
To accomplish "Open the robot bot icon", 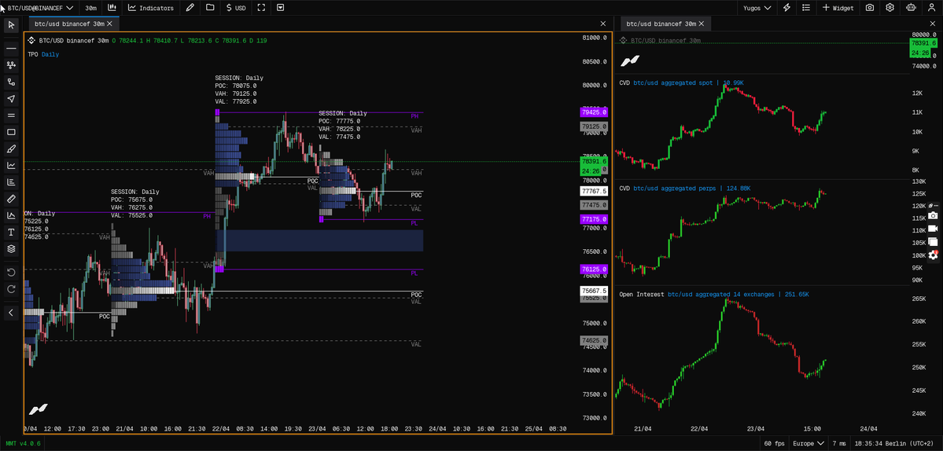I will (911, 8).
